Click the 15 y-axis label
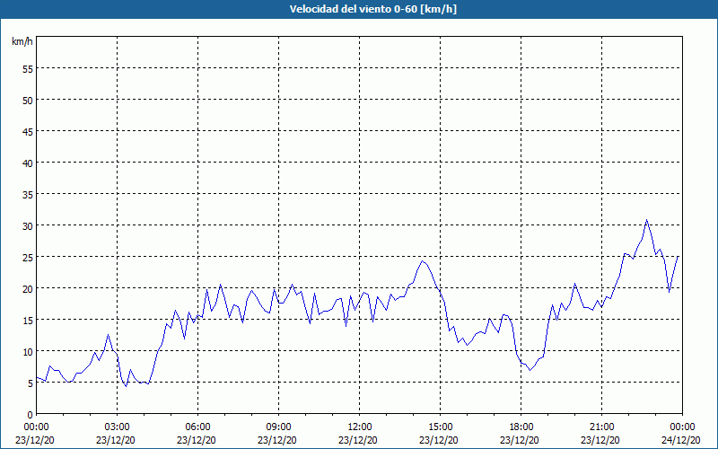 [x=28, y=321]
